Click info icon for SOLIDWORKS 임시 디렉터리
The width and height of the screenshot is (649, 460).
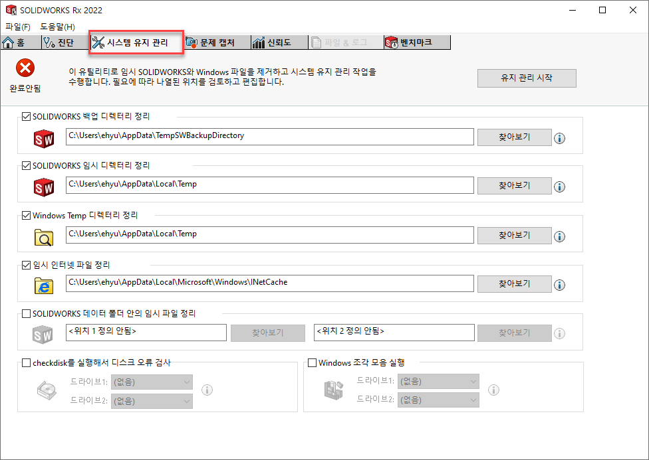pos(560,187)
